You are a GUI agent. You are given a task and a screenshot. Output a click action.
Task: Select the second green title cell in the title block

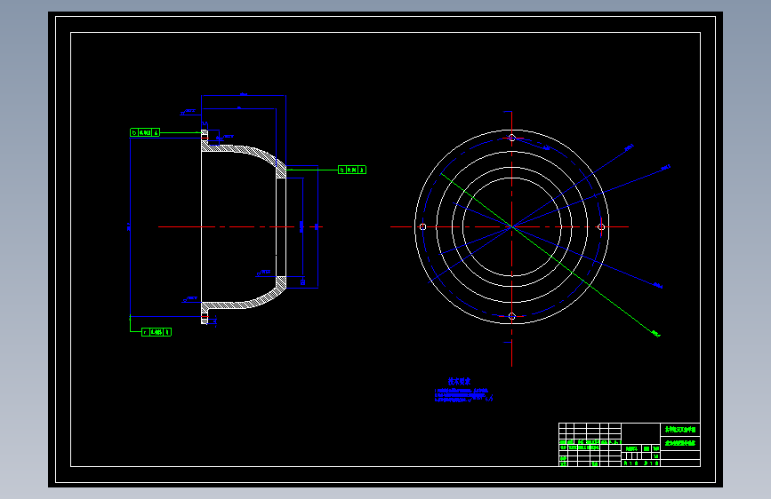(x=680, y=443)
